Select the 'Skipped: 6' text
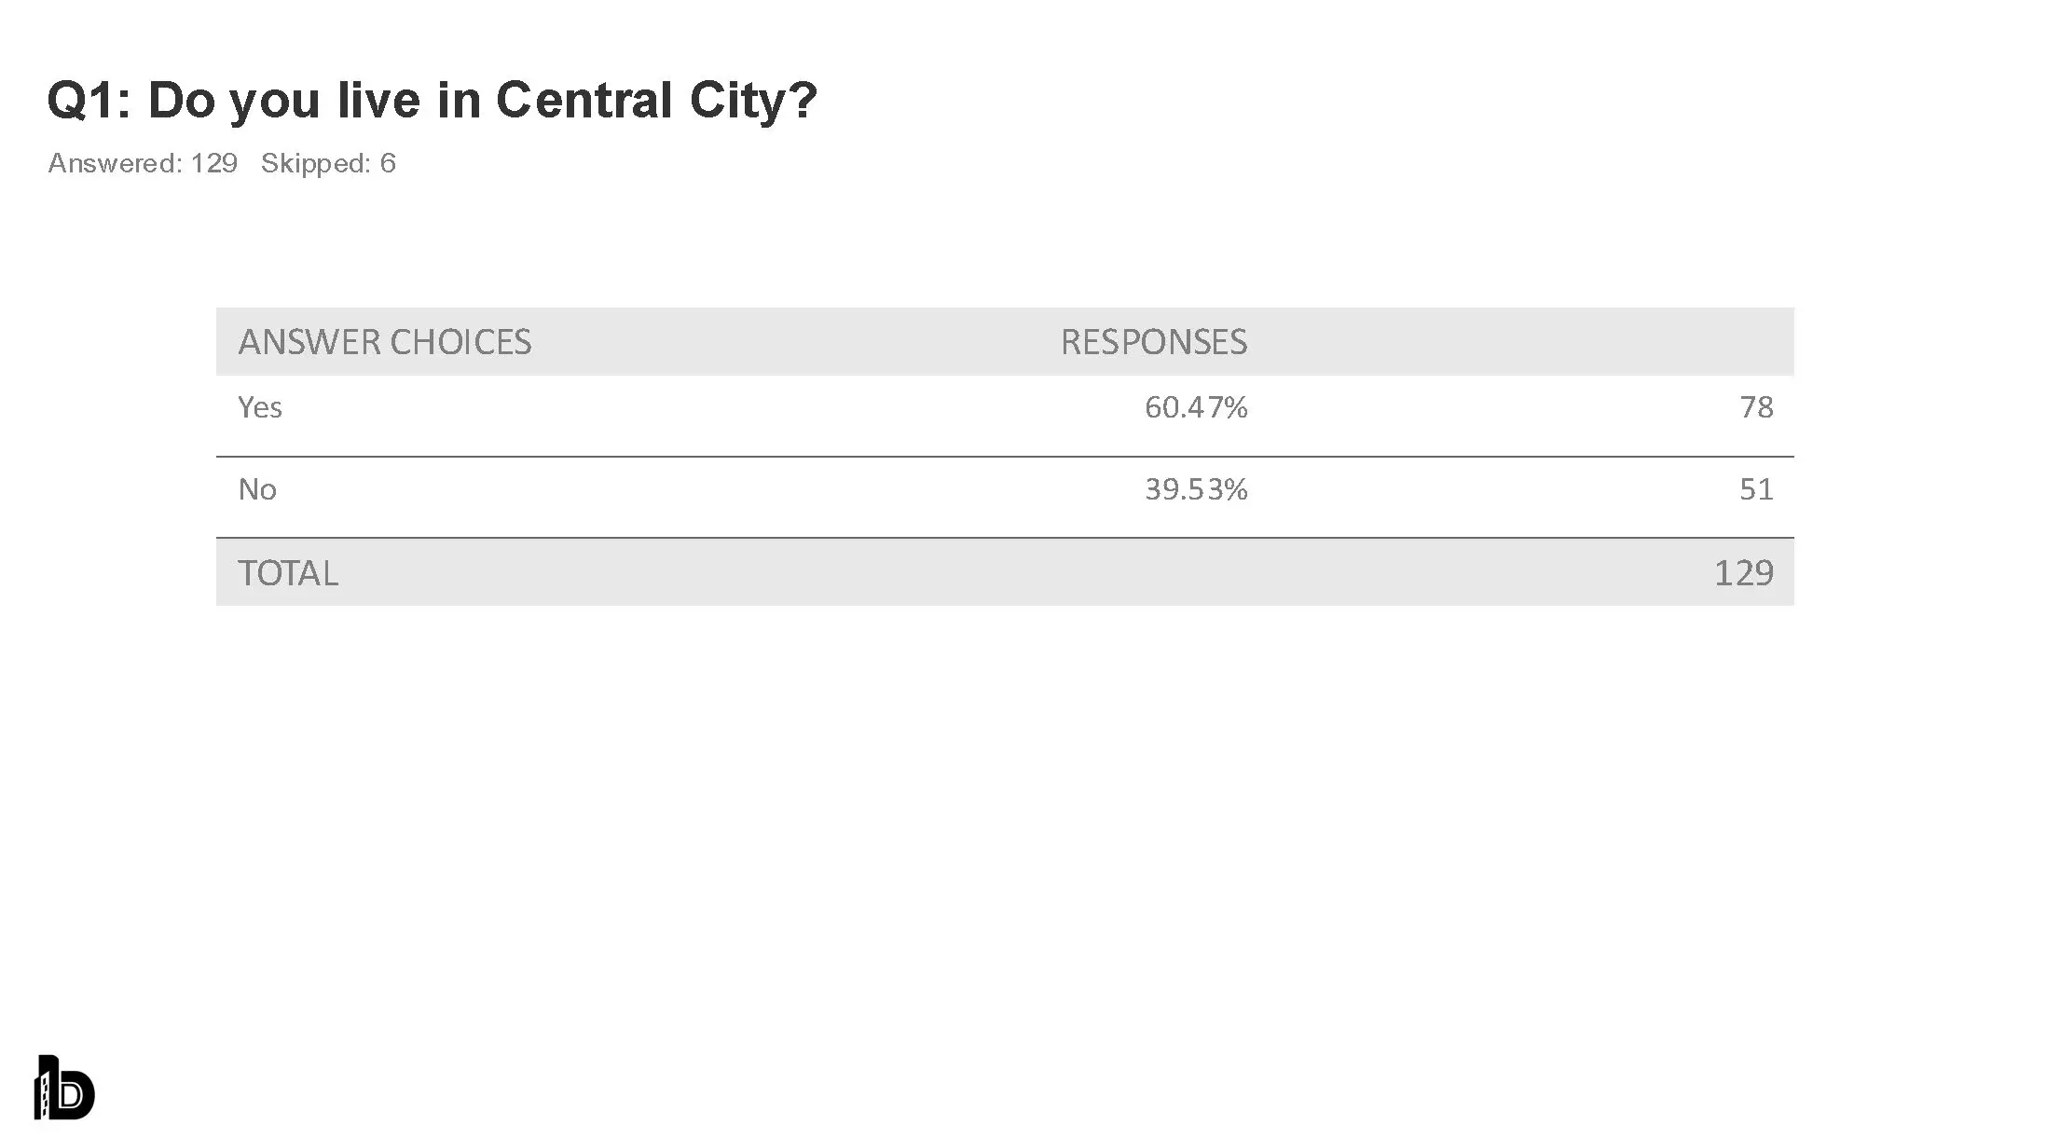 [x=328, y=163]
